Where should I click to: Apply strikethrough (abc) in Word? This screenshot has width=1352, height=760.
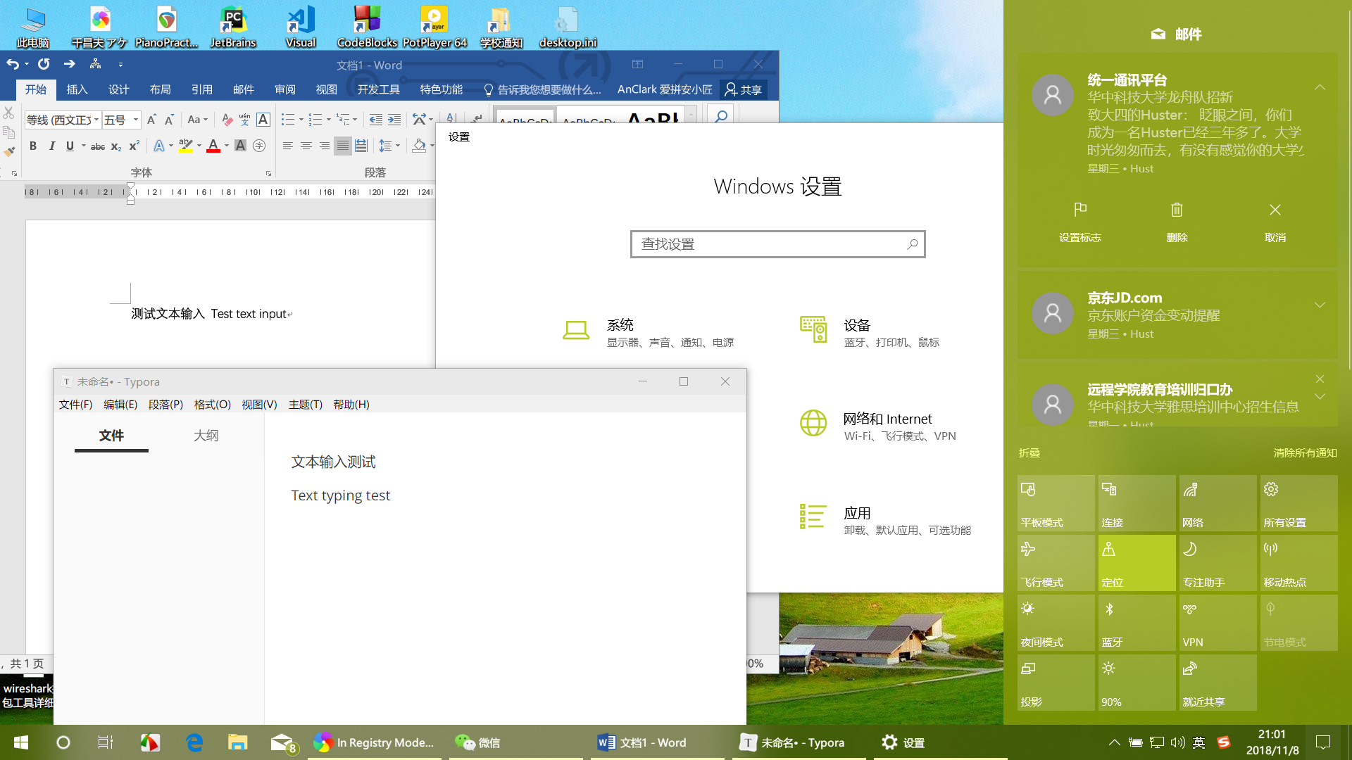(x=98, y=146)
